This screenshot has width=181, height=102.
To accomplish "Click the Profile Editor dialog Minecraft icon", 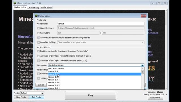I will (x=36, y=16).
